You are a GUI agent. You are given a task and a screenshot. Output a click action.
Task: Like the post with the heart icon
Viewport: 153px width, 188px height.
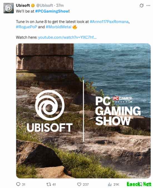coord(79,184)
